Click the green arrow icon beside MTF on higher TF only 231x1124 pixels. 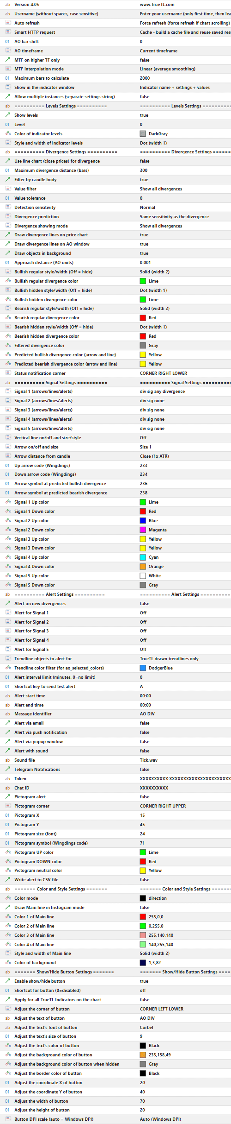point(7,60)
